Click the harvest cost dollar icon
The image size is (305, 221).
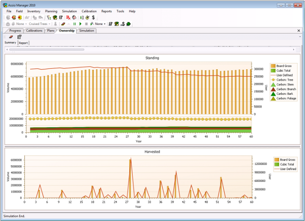pyautogui.click(x=123, y=24)
